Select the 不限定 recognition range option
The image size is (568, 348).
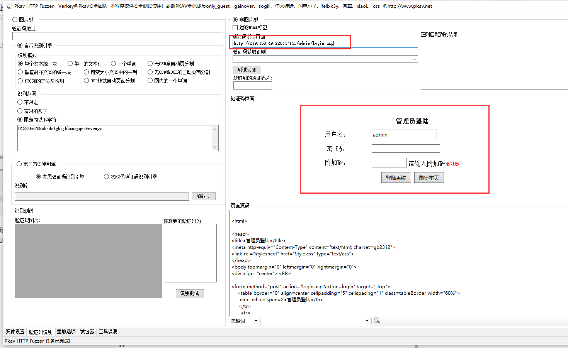[x=20, y=102]
